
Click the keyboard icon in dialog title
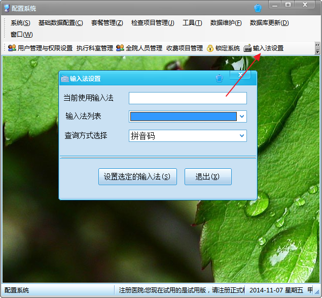(65, 78)
